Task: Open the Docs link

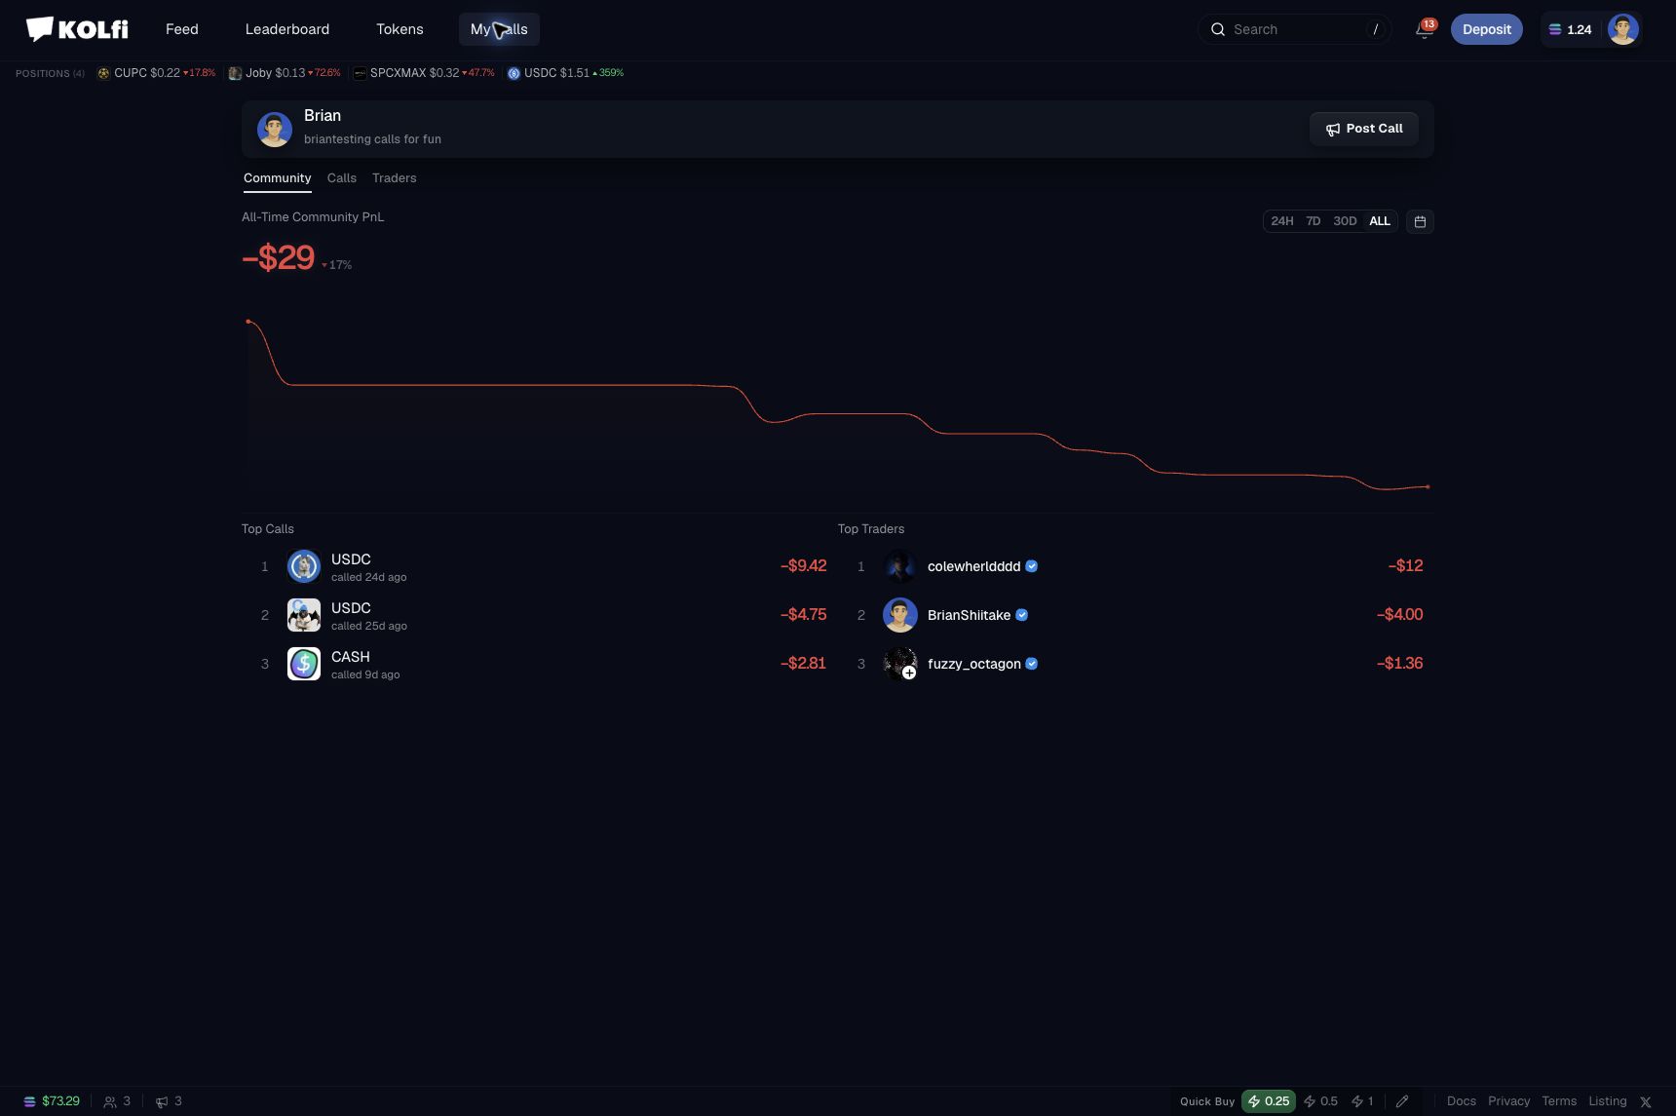Action: coord(1461,1101)
